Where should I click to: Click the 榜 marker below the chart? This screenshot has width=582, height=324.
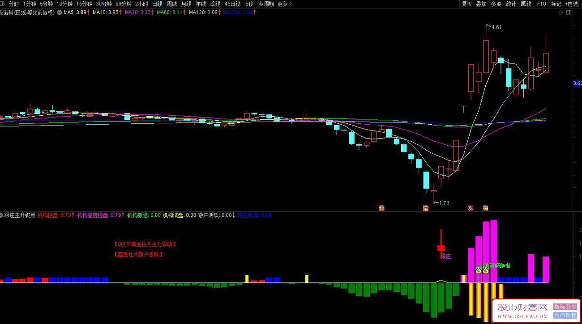click(485, 208)
